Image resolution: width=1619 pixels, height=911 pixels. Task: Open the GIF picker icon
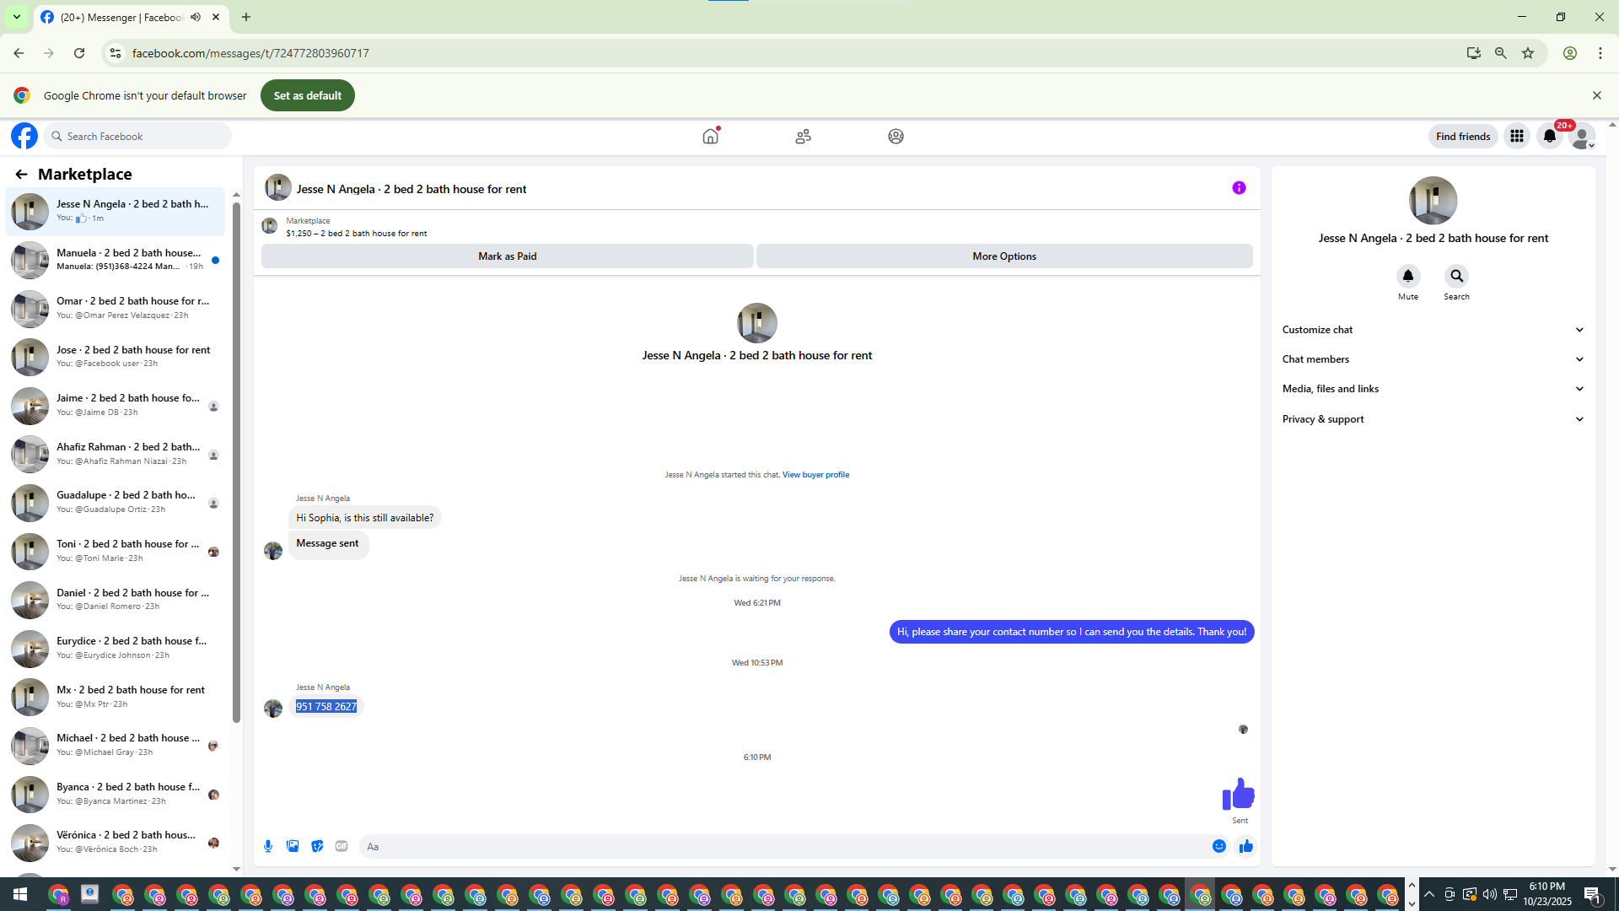click(342, 846)
